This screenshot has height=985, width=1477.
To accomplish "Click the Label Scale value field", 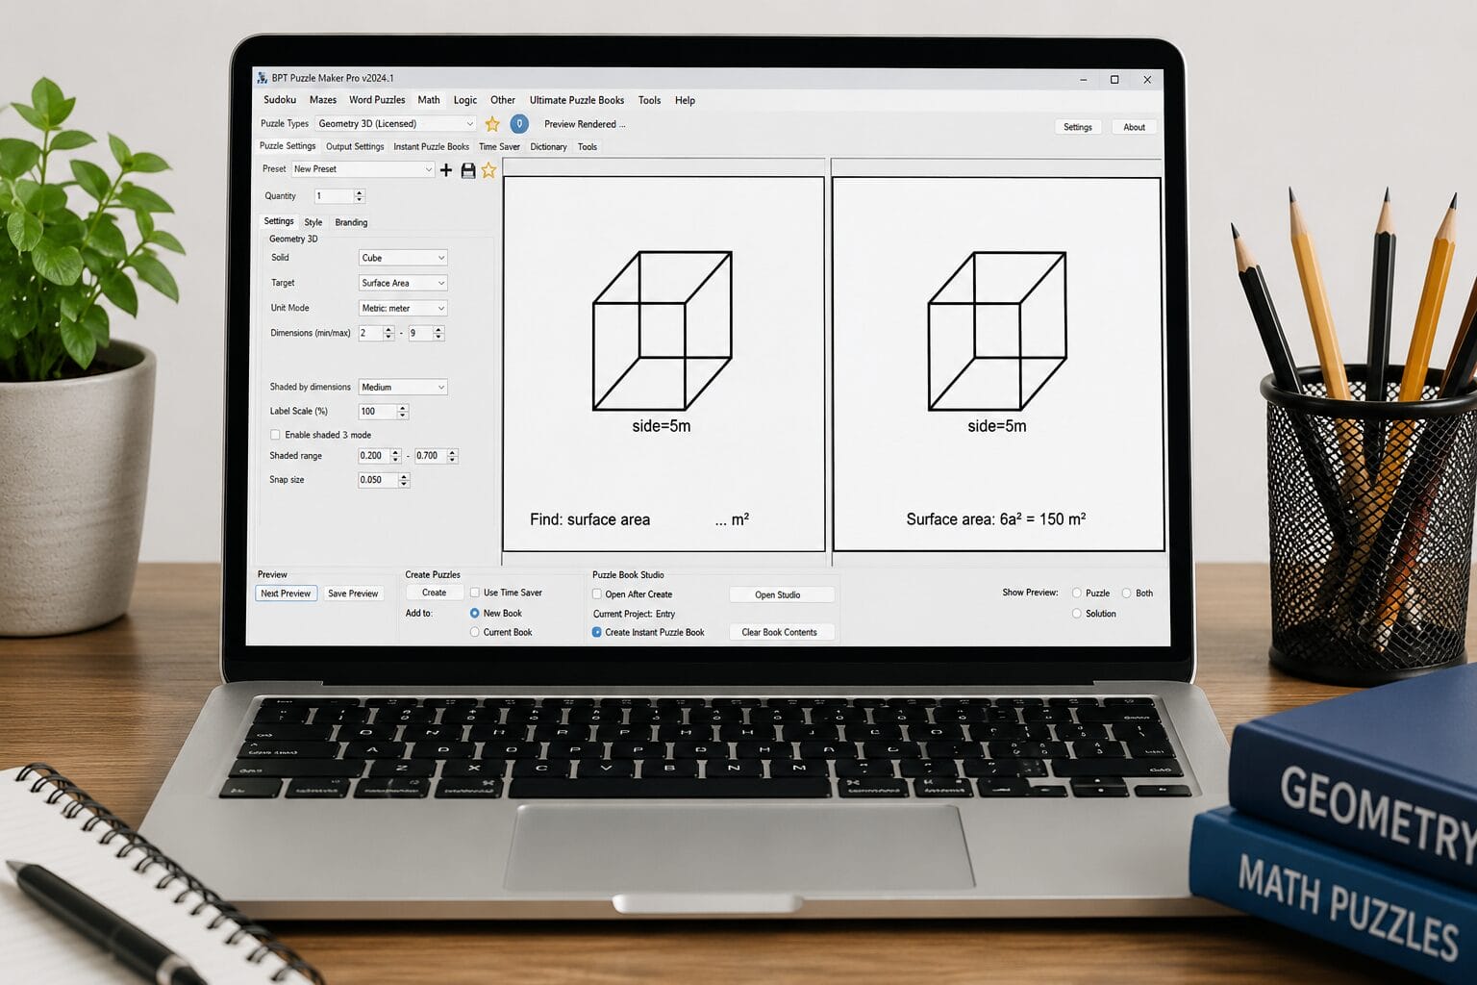I will pyautogui.click(x=378, y=412).
